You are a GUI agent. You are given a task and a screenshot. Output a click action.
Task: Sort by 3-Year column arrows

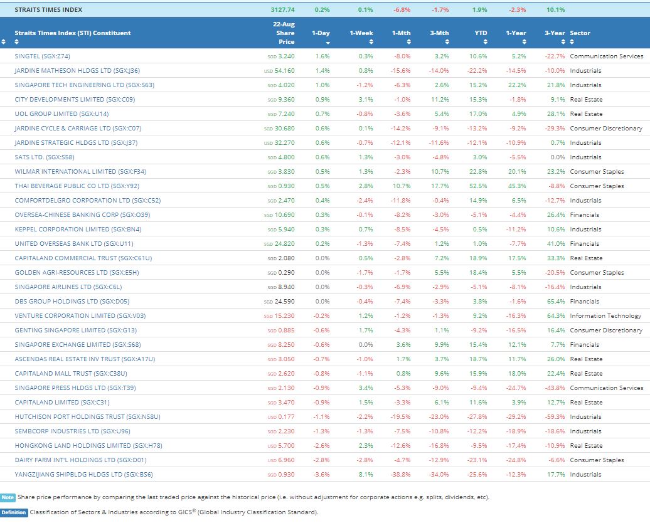(563, 41)
